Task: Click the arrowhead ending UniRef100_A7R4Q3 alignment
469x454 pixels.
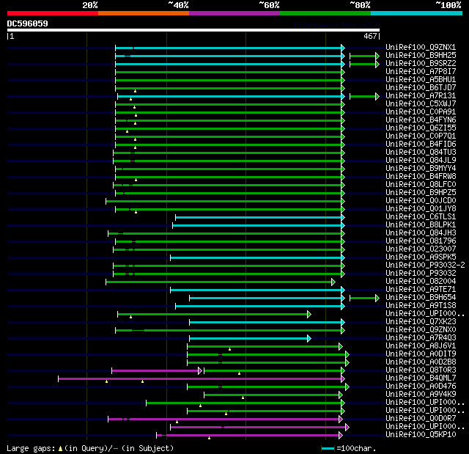Action: [309, 338]
